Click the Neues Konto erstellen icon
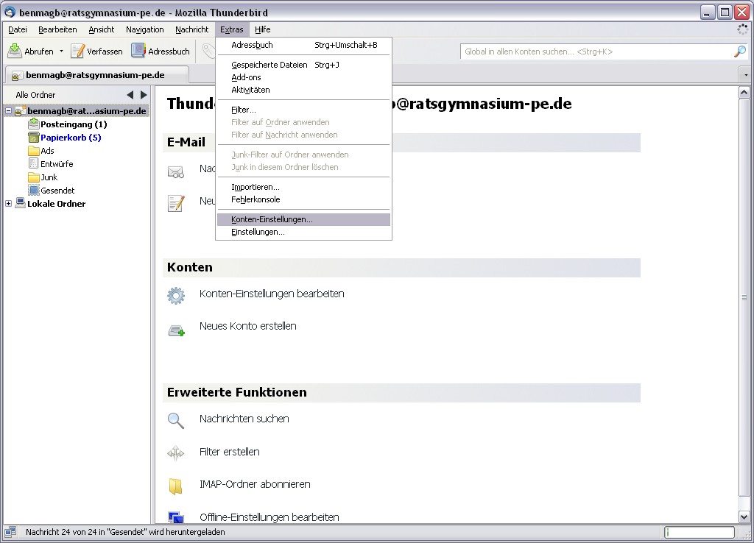This screenshot has width=754, height=543. coord(176,329)
